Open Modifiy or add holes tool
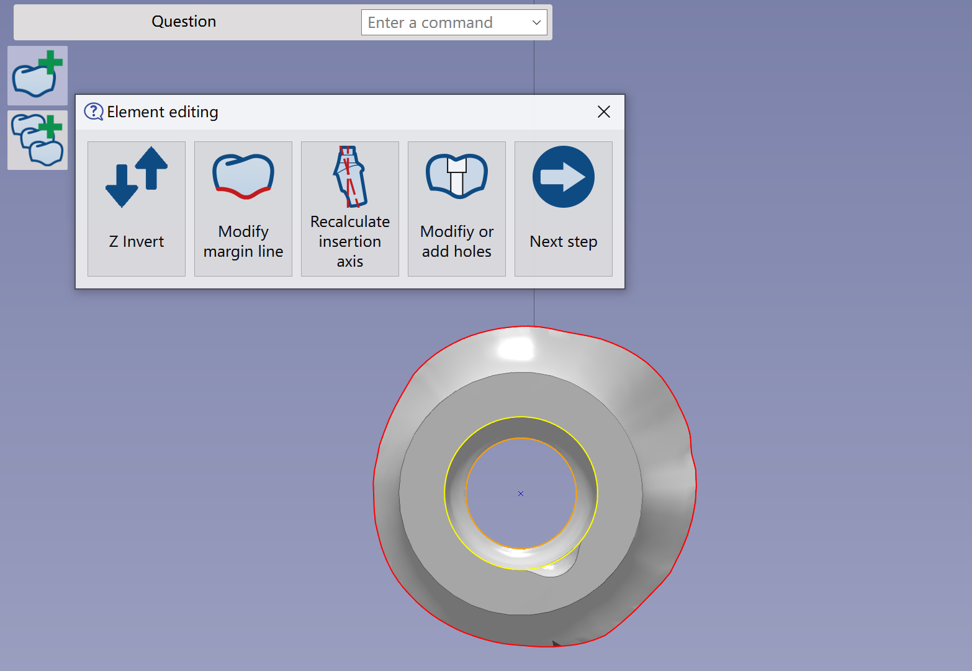Viewport: 972px width, 671px height. tap(457, 209)
